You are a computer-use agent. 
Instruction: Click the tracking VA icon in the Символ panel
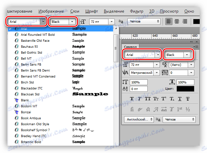point(165,73)
